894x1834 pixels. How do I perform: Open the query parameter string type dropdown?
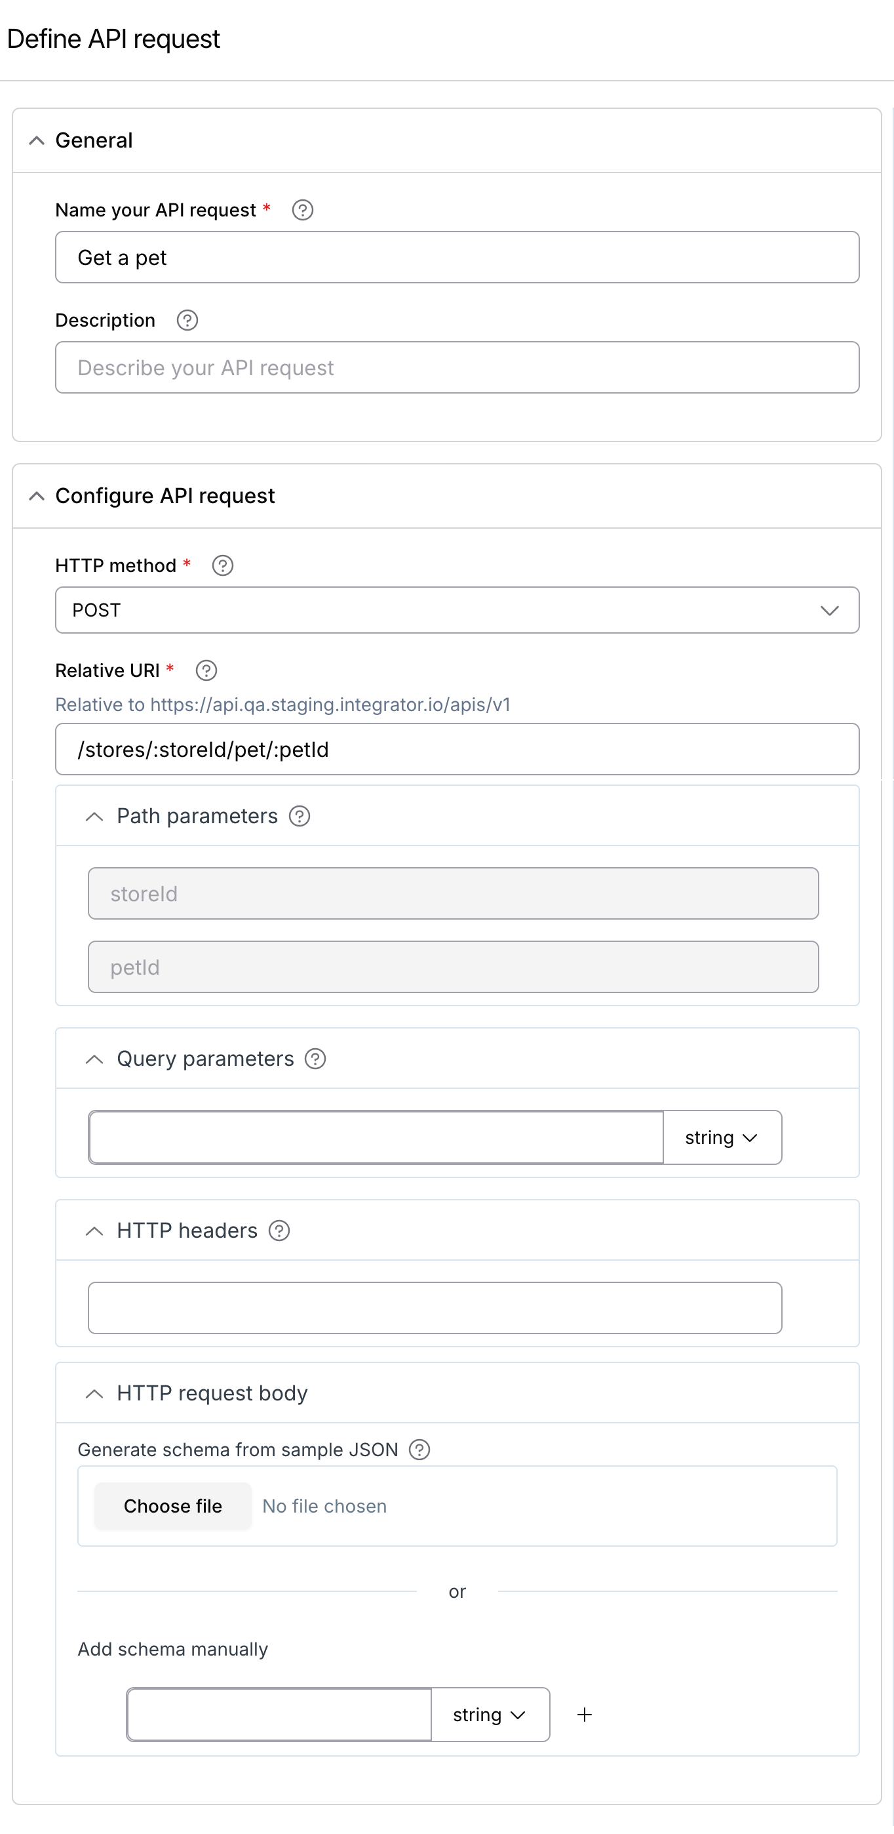tap(721, 1137)
